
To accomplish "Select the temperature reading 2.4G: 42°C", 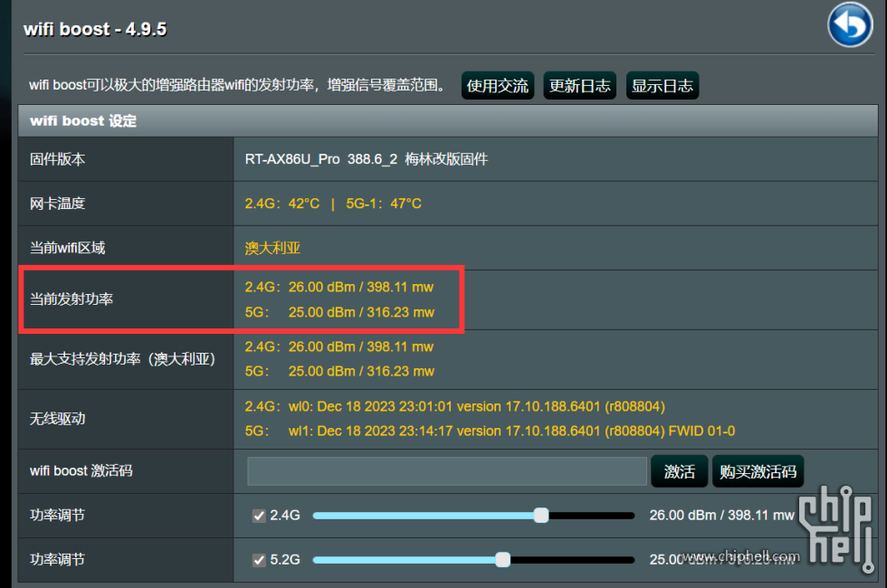I will (x=282, y=204).
